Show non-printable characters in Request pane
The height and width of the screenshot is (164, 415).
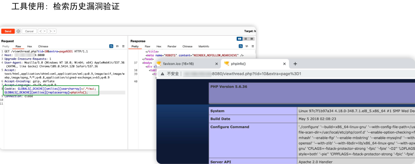point(118,46)
